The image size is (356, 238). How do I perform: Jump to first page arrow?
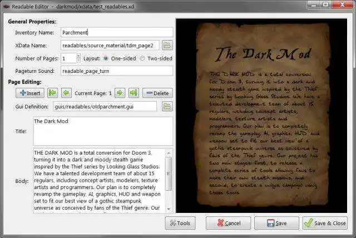(x=52, y=93)
